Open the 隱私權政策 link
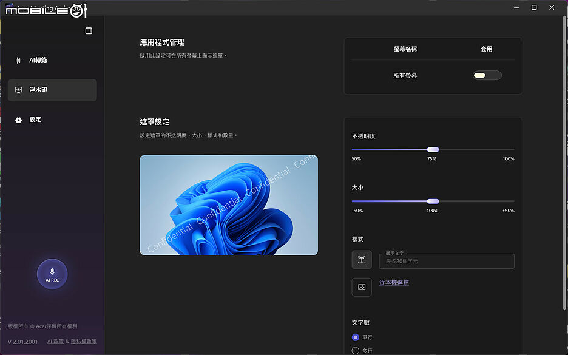This screenshot has width=568, height=355. tap(84, 341)
